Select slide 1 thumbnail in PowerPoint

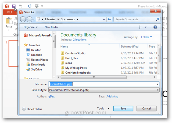coord(13,54)
